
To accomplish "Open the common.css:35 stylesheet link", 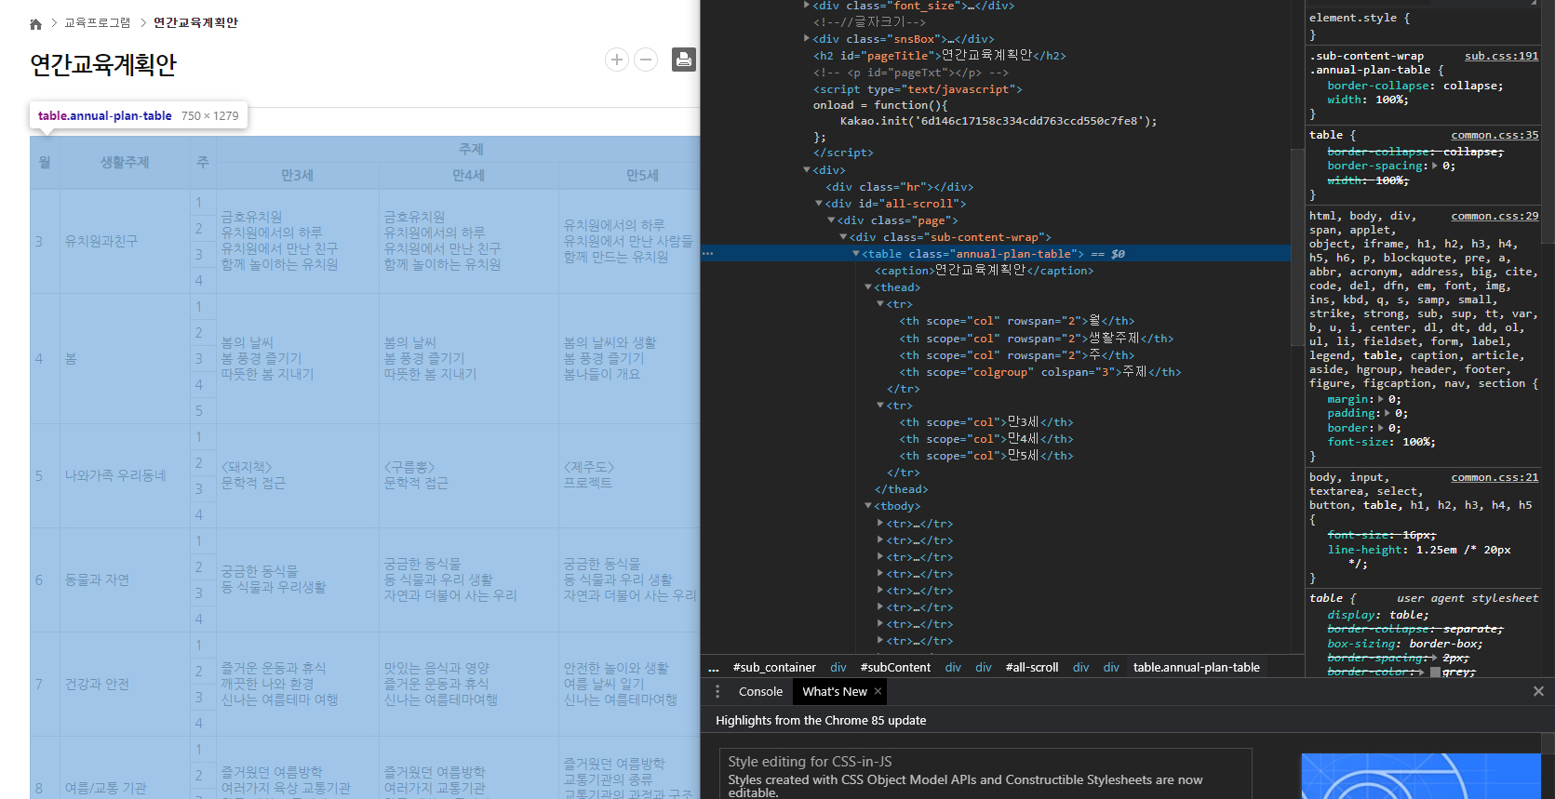I will point(1495,135).
